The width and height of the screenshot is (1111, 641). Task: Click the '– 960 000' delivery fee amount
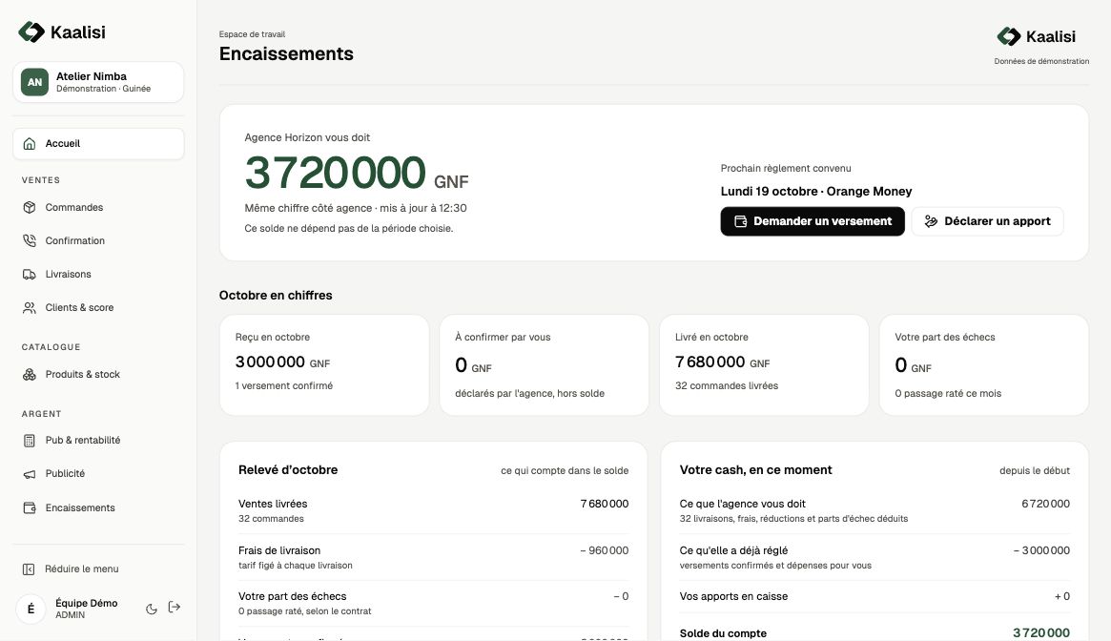pos(605,550)
